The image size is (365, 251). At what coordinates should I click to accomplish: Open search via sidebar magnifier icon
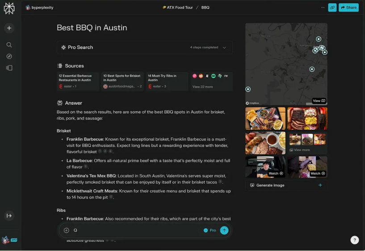(9, 45)
